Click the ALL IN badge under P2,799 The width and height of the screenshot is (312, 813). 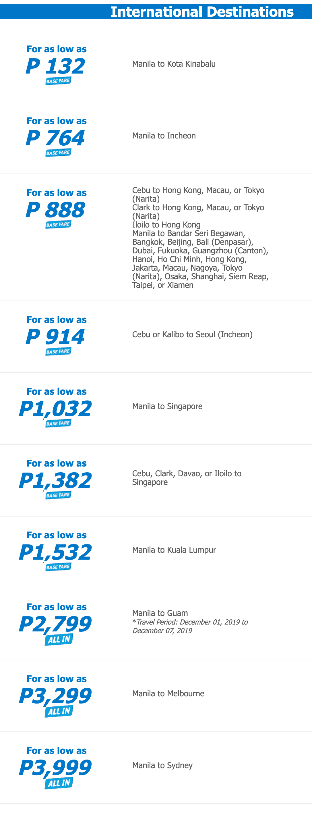59,639
